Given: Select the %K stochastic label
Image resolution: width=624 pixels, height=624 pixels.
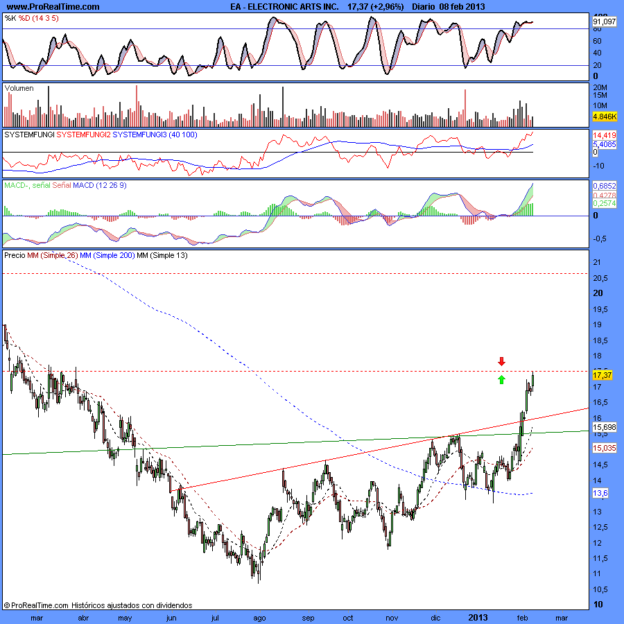Looking at the screenshot, I should click(10, 18).
